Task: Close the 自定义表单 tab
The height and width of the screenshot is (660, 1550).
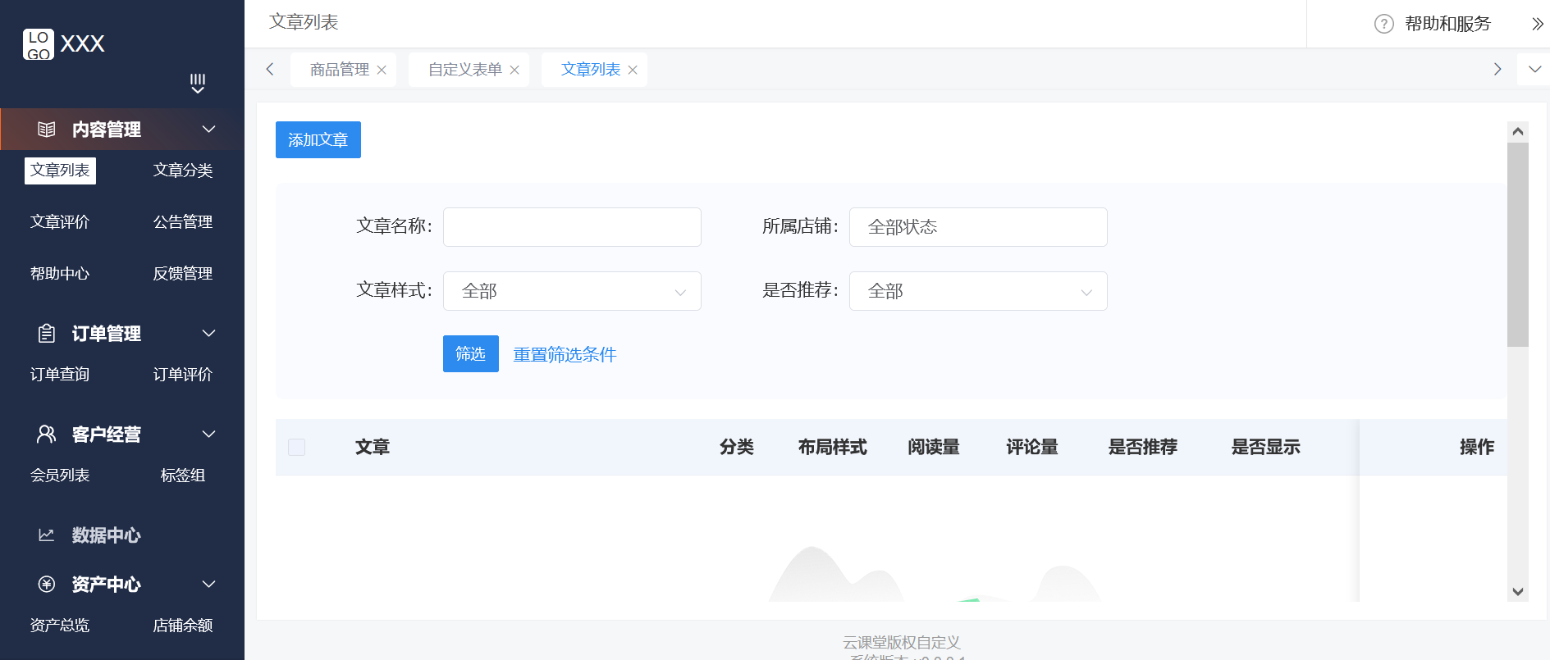Action: point(514,71)
